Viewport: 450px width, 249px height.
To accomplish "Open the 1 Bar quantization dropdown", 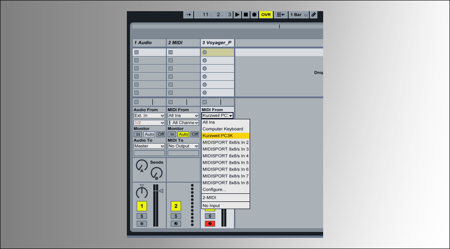I will click(x=299, y=15).
